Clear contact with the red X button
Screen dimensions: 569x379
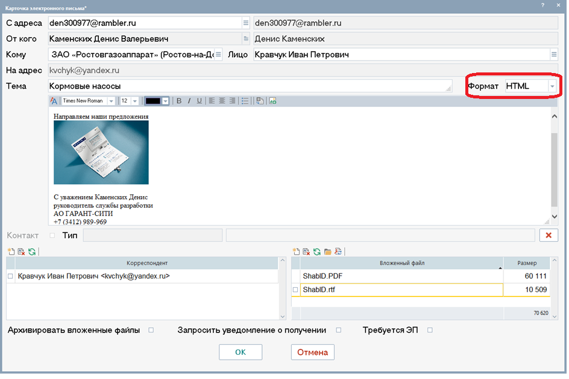point(549,235)
